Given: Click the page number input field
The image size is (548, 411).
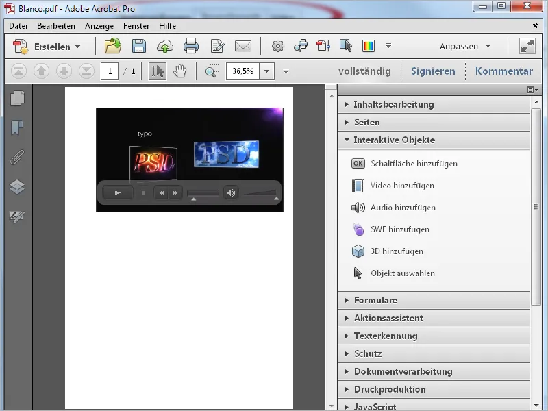Looking at the screenshot, I should (x=110, y=71).
